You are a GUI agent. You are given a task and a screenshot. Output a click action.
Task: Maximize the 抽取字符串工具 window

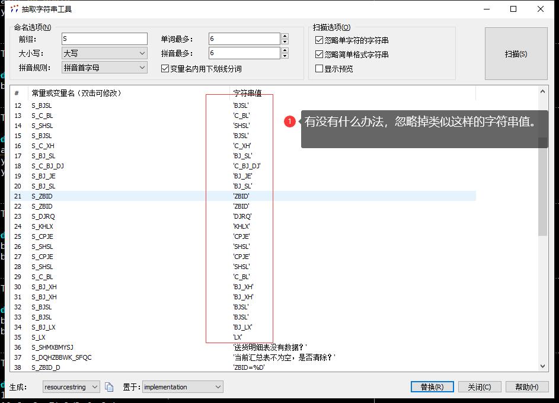tap(513, 9)
